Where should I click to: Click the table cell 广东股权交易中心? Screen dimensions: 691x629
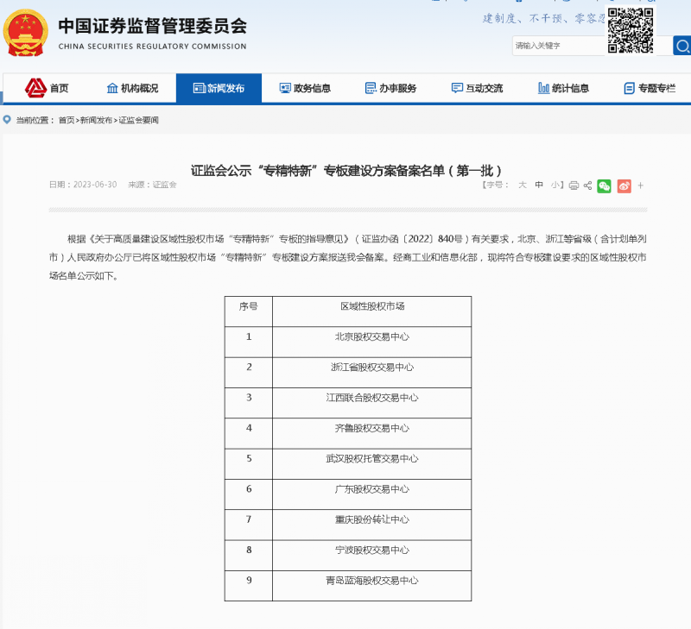point(372,489)
